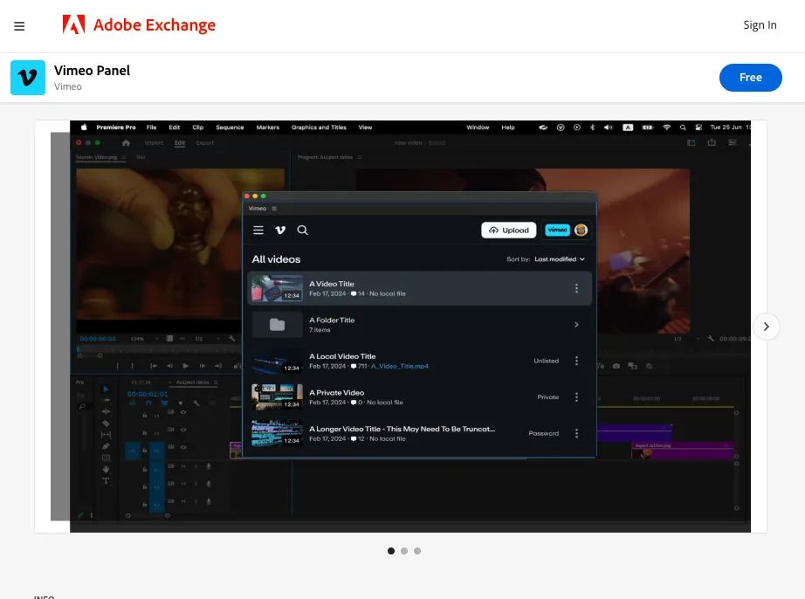Show the next carousel screenshot with the arrow
The image size is (805, 599).
point(766,327)
